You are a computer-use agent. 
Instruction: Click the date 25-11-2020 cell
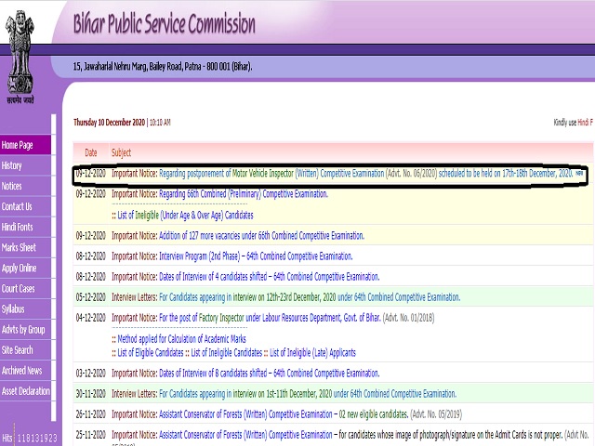91,435
